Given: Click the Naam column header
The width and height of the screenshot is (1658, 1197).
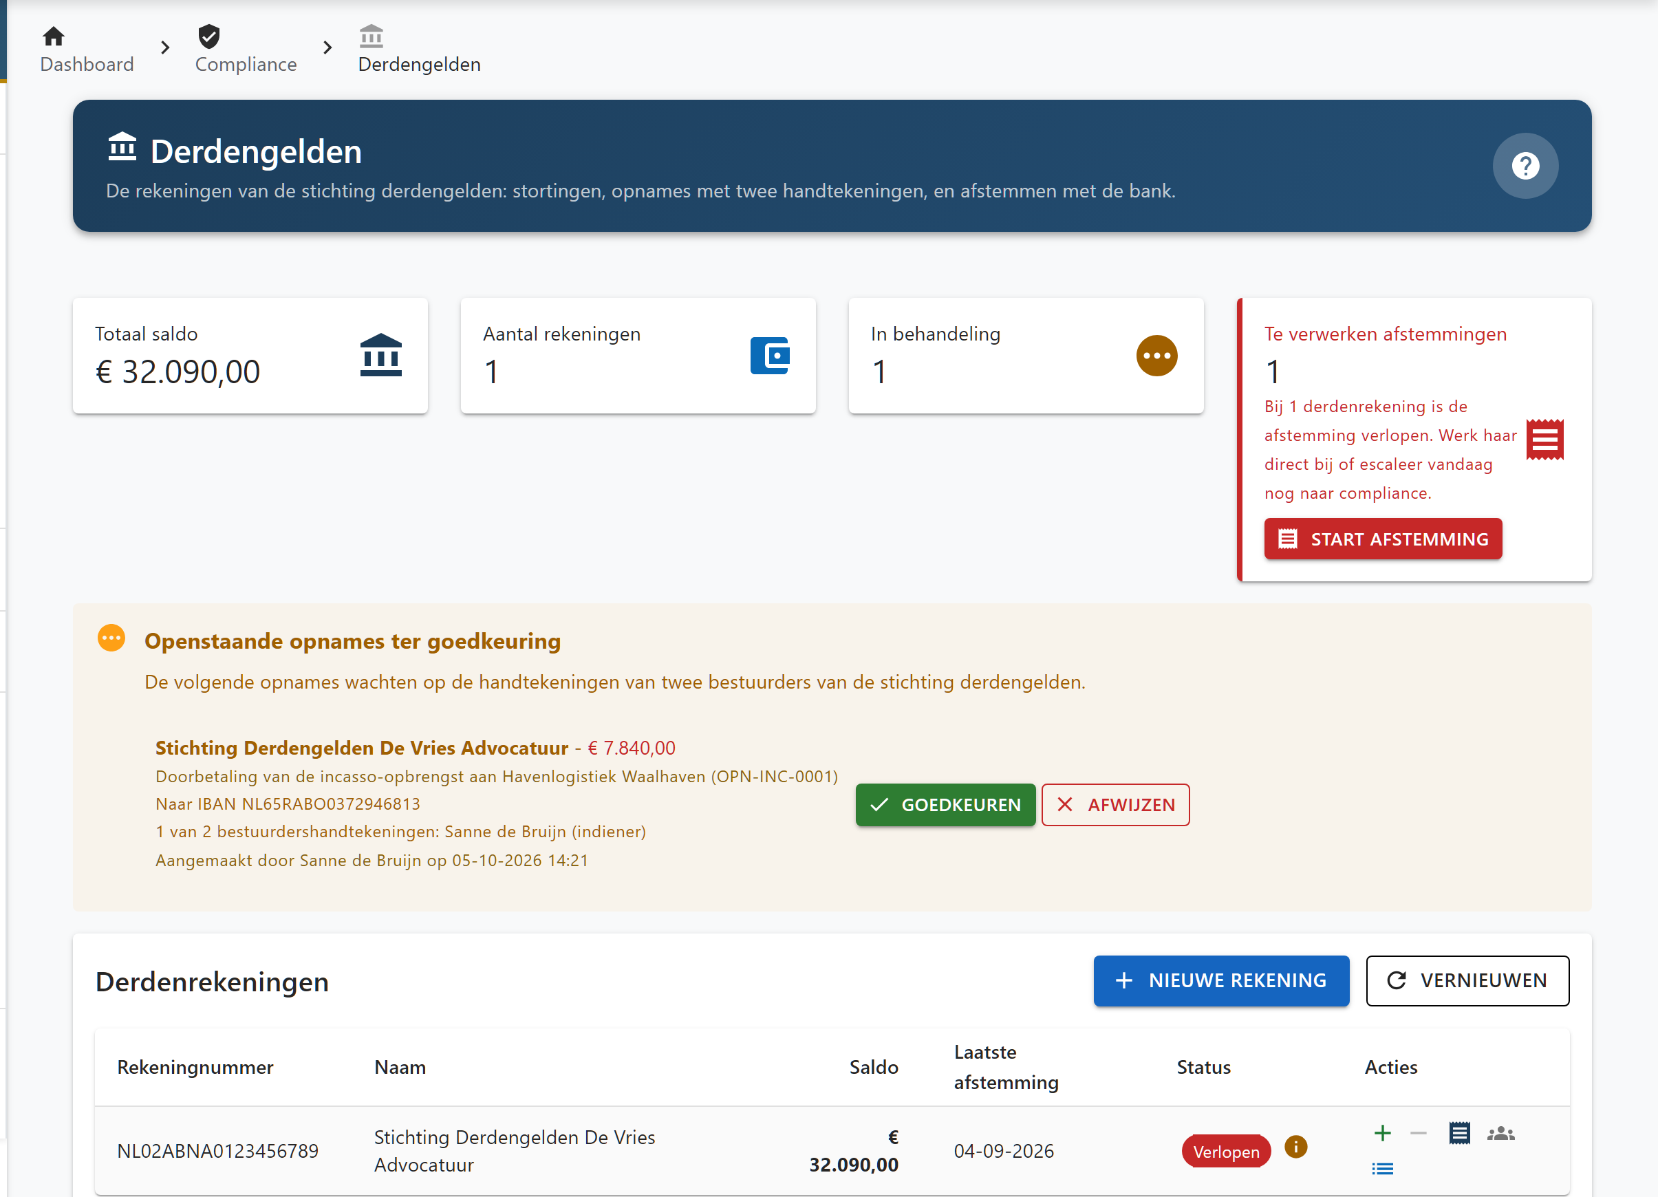Looking at the screenshot, I should [x=400, y=1067].
